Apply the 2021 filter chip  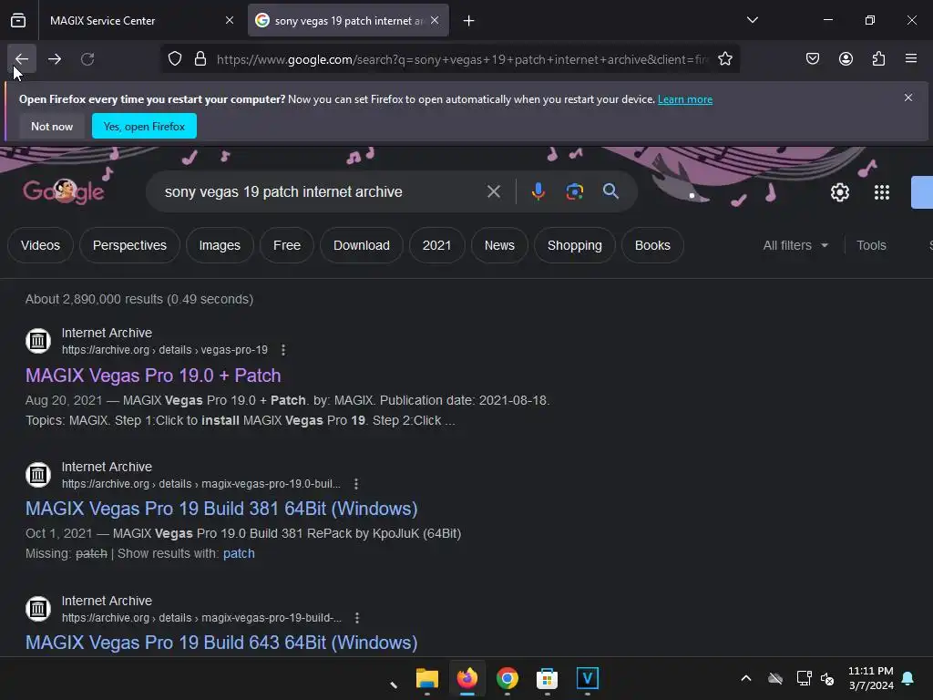coord(436,245)
